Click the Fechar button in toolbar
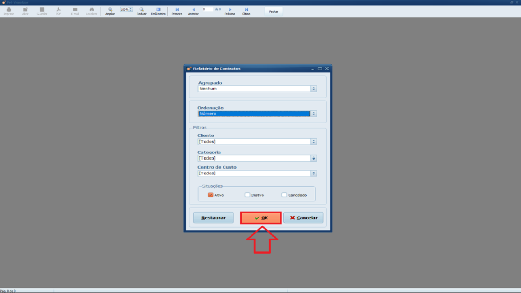 pos(273,11)
